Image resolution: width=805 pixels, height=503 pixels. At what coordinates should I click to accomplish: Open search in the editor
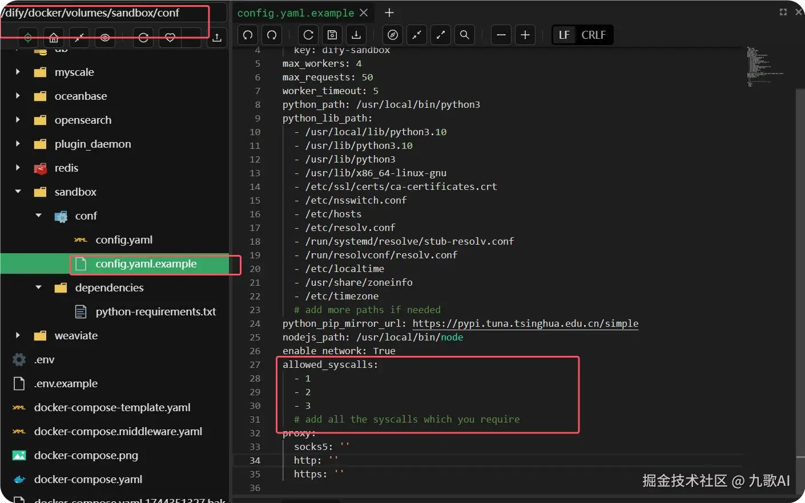pos(465,35)
